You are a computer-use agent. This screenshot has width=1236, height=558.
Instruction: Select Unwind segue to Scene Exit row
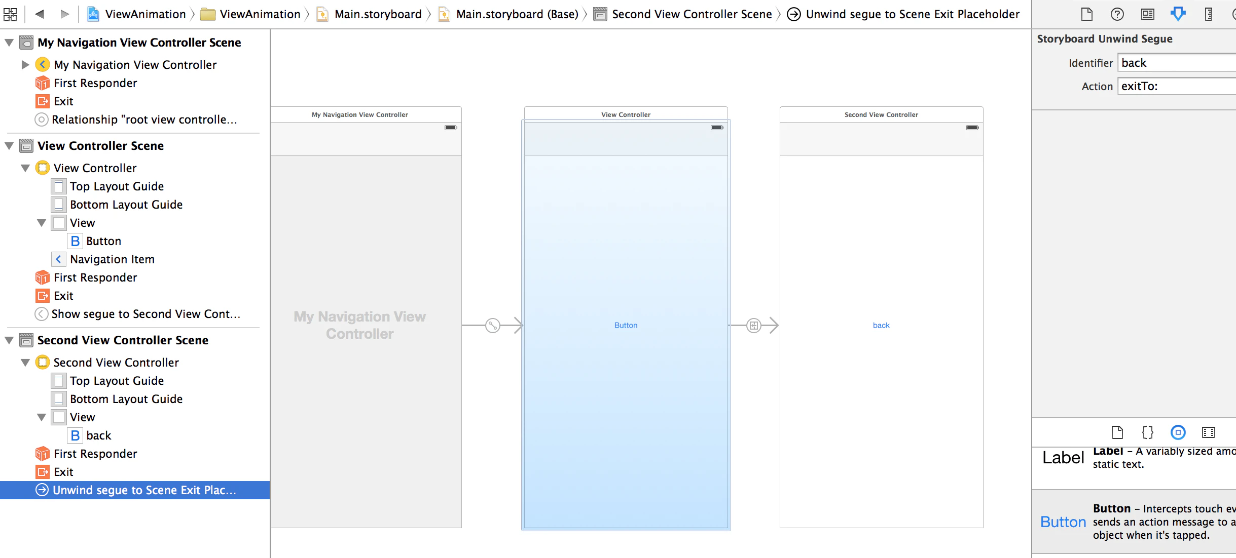tap(135, 490)
